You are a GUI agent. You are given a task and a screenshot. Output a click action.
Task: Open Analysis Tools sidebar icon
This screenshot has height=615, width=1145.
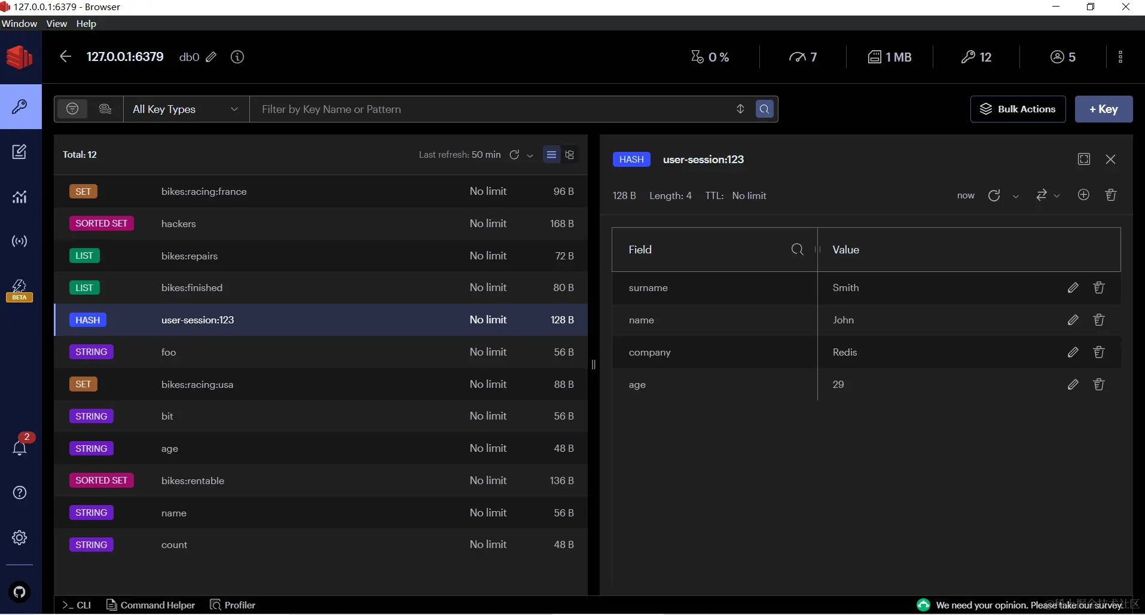coord(20,197)
